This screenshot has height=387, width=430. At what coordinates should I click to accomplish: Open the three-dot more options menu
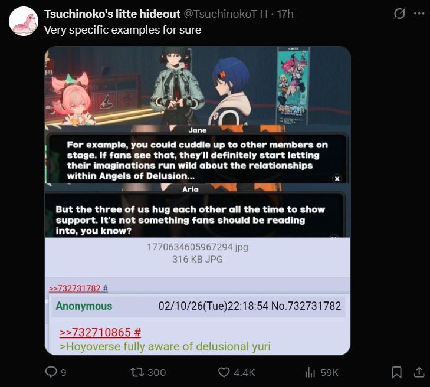(419, 14)
